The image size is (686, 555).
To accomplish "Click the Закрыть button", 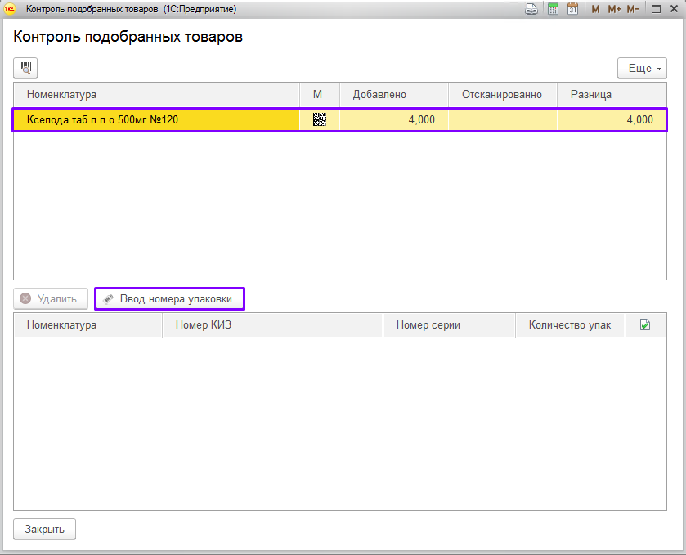I will 45,529.
